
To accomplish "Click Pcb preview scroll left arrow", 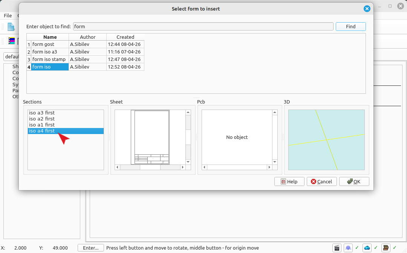I will (204, 167).
